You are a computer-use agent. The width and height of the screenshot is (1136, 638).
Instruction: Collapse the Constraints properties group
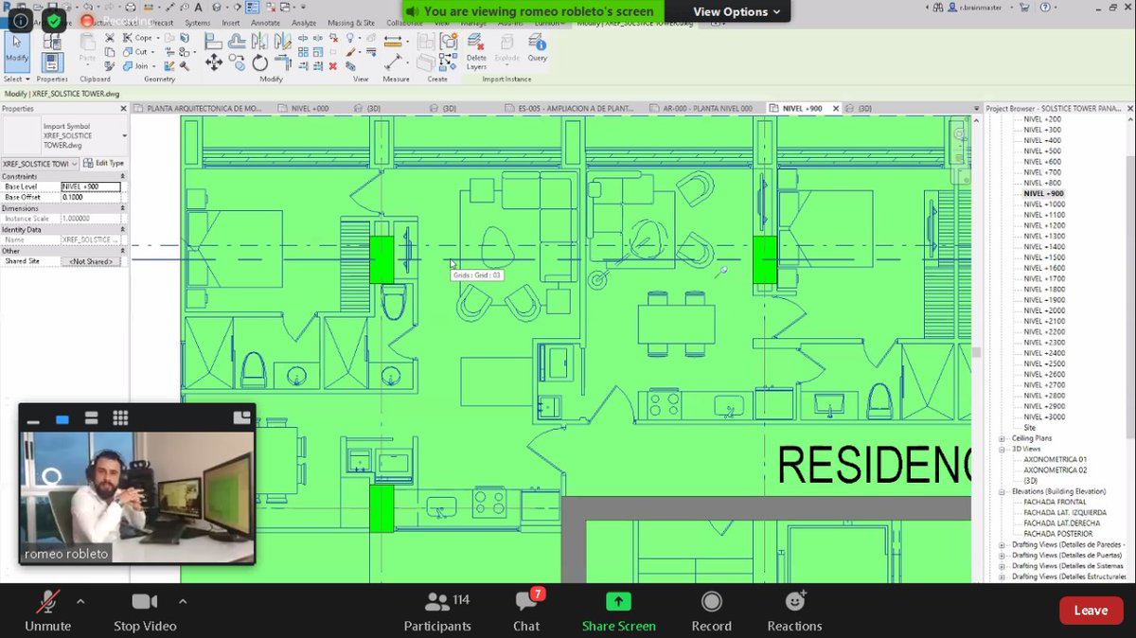coord(124,176)
